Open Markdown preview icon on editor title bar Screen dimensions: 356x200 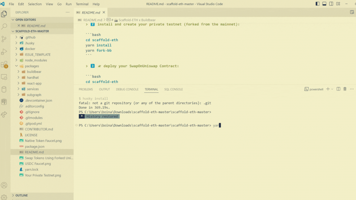[352, 11]
